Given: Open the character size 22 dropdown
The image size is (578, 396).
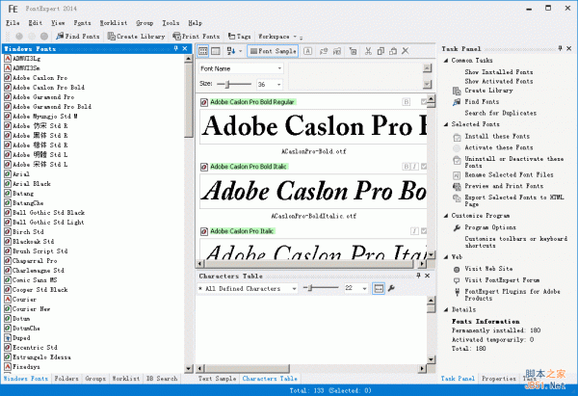Looking at the screenshot, I should (x=364, y=288).
